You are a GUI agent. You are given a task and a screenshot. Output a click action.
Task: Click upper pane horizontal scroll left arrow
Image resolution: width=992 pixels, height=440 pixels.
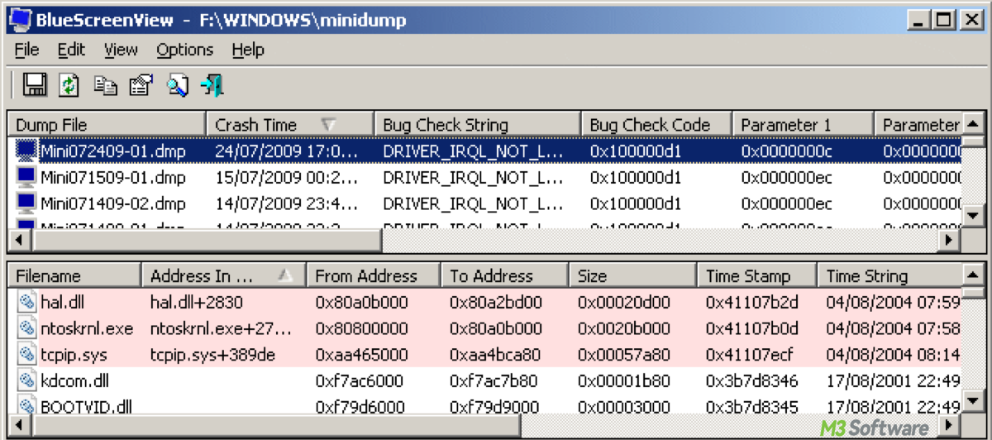click(18, 241)
